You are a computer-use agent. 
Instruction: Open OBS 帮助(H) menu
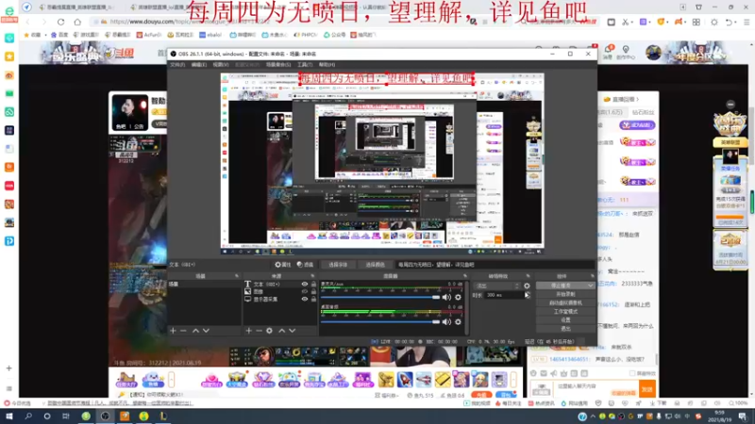(x=327, y=64)
